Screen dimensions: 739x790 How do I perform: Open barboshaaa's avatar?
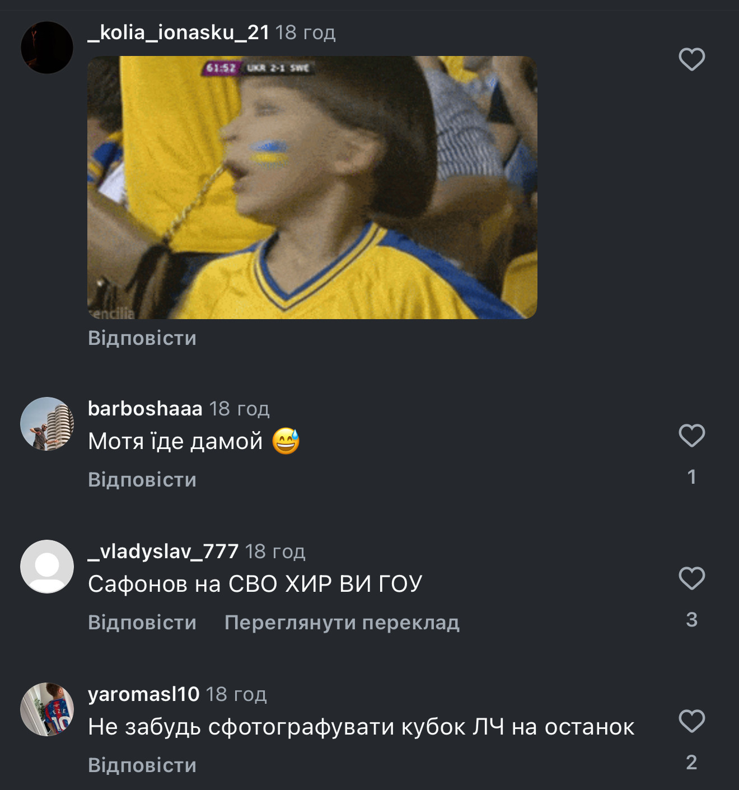coord(47,424)
